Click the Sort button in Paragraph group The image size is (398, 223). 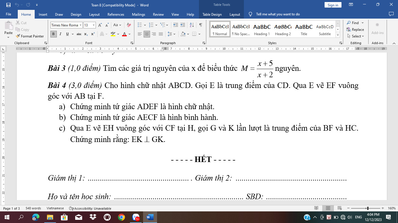[x=192, y=25]
